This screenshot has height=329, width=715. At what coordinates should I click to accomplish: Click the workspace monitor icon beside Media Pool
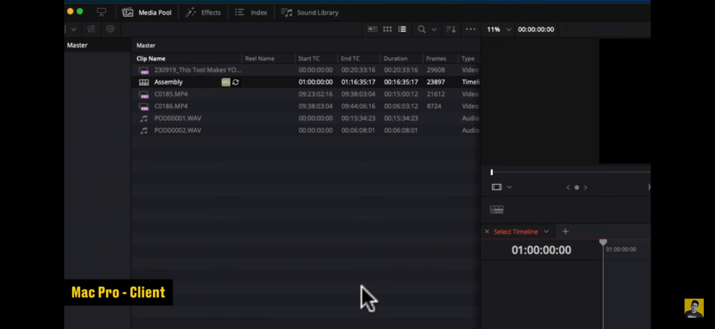(x=101, y=13)
